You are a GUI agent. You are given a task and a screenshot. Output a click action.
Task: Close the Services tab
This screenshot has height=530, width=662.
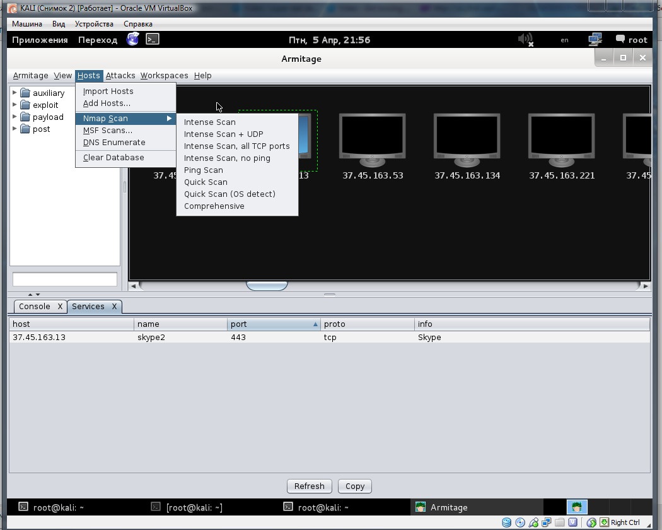tap(114, 307)
